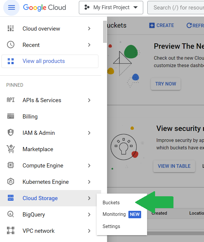Click the NEW badge beside Monitoring
The image size is (204, 242).
[135, 214]
